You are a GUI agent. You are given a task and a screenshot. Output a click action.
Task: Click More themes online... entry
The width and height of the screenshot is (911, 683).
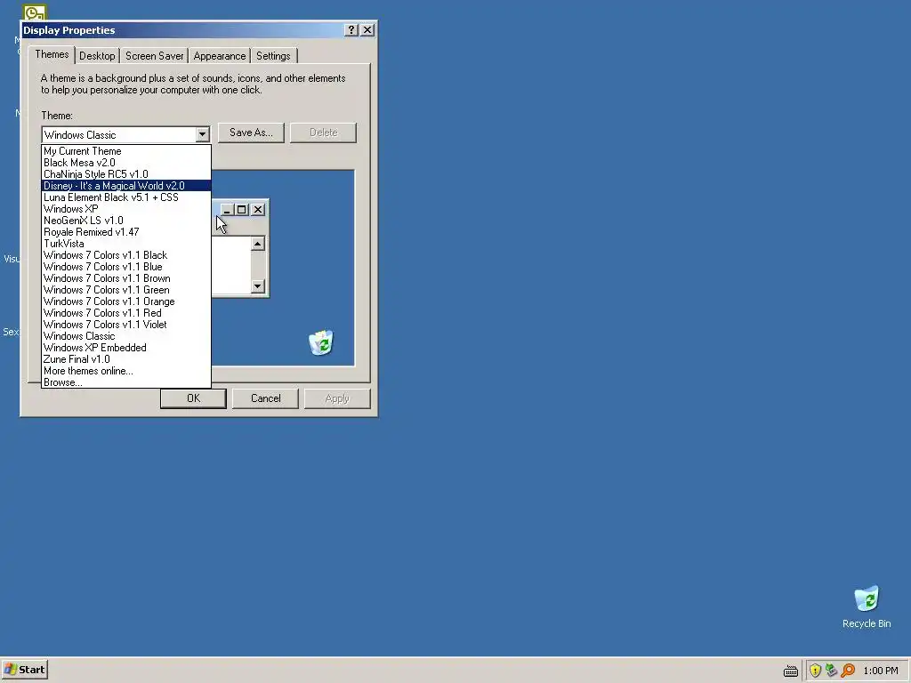coord(126,371)
